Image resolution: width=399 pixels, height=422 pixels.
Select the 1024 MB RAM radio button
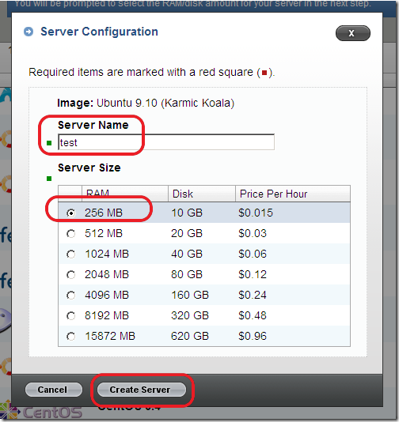71,254
